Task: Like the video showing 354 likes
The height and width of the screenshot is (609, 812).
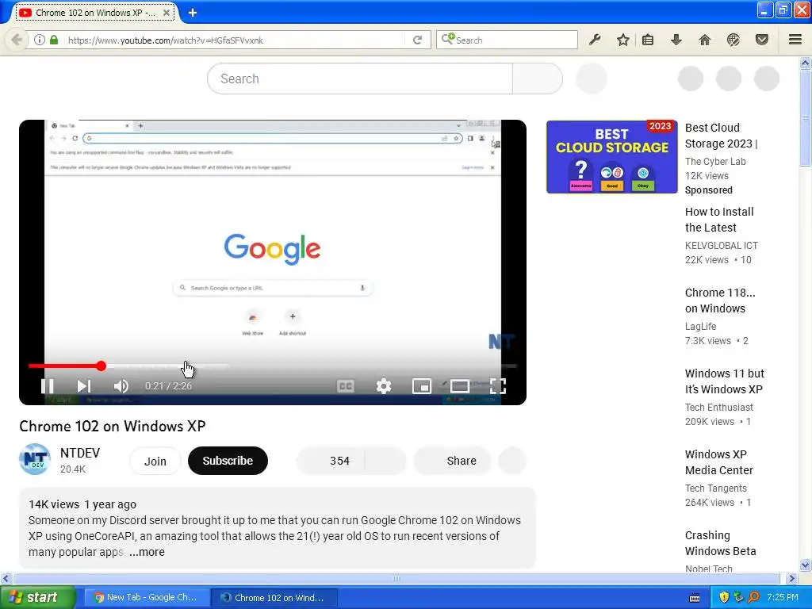Action: 331,461
